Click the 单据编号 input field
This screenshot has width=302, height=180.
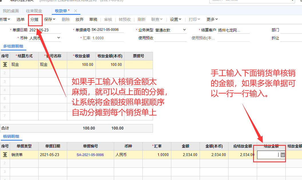pos(107,30)
